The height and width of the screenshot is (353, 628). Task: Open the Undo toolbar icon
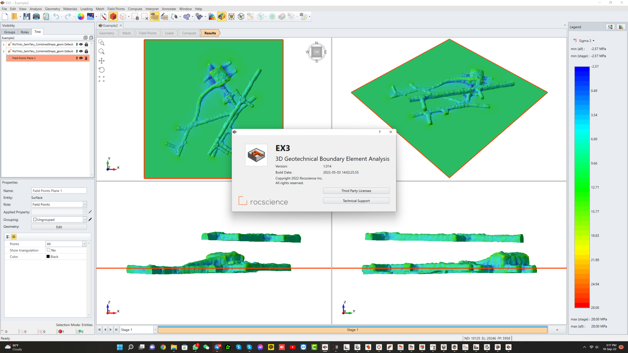(56, 17)
